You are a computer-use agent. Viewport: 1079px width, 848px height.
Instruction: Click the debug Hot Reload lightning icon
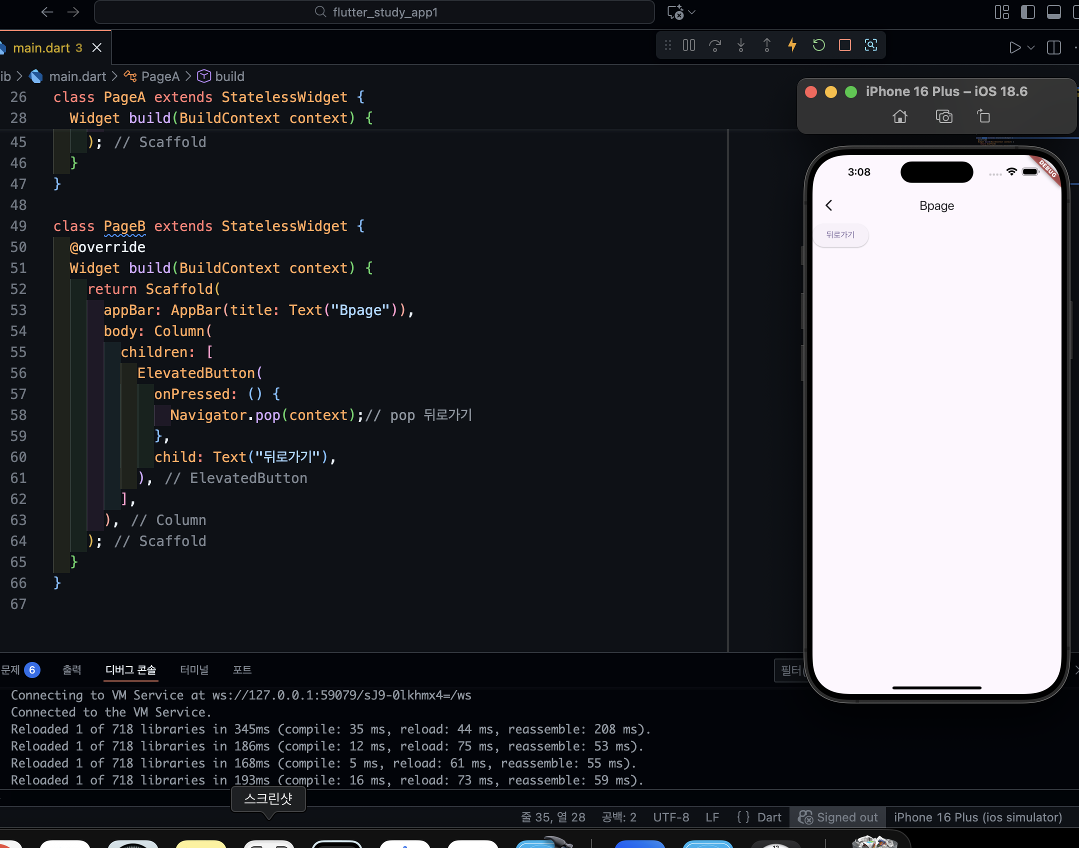tap(792, 45)
